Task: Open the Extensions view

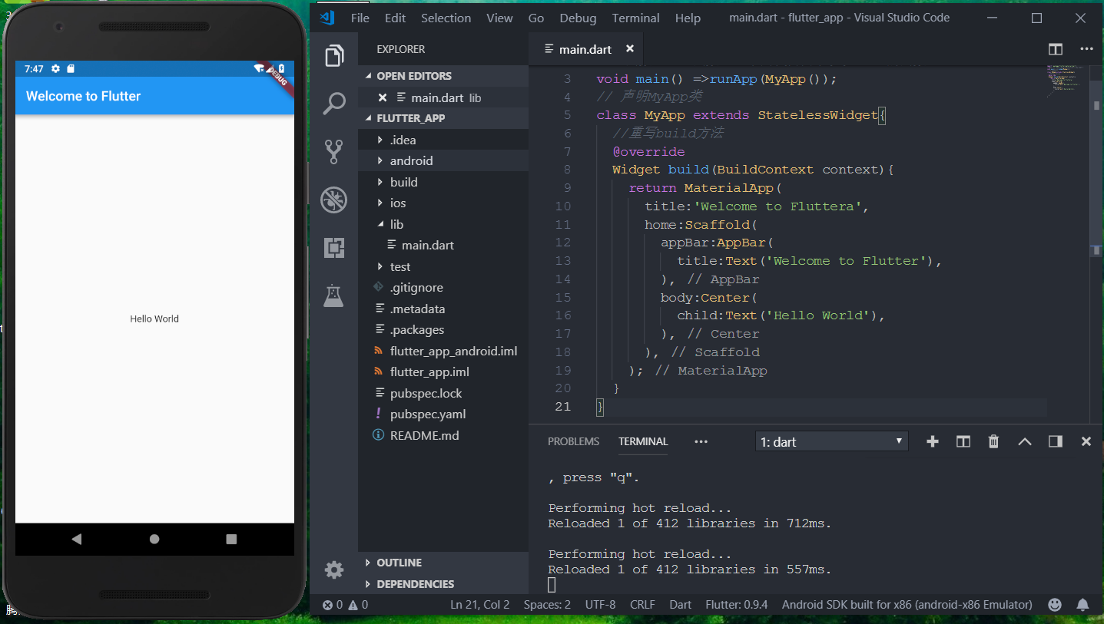Action: (x=334, y=248)
